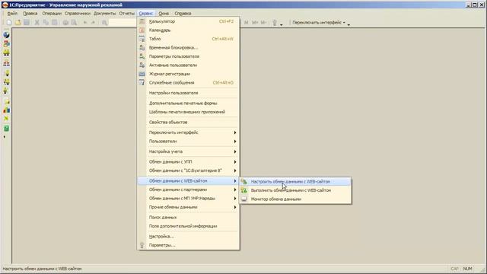Click the Print preview toolbar icon

[x=74, y=22]
